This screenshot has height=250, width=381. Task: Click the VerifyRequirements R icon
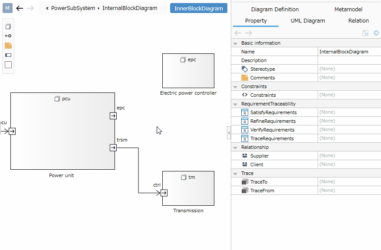[245, 130]
